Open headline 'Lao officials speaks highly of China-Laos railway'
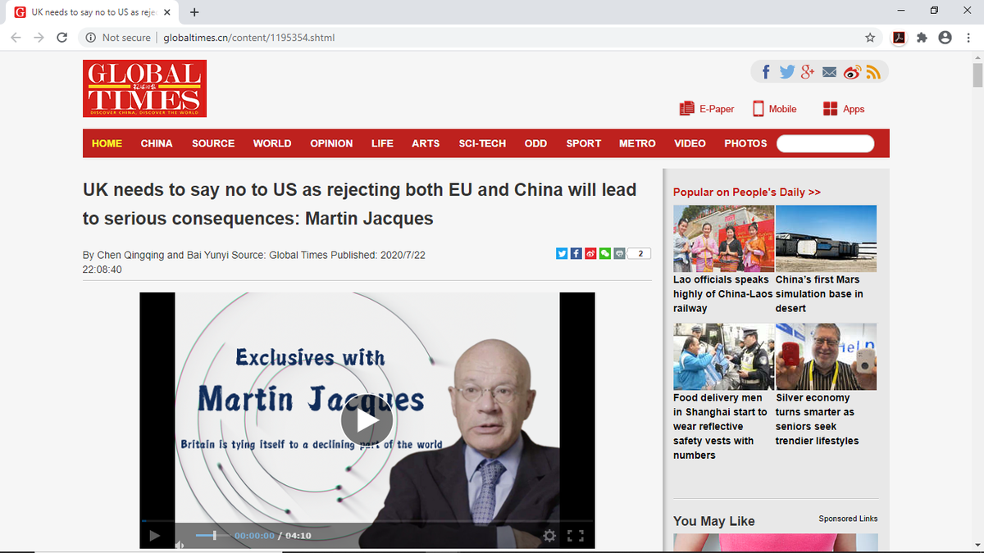The height and width of the screenshot is (553, 984). (x=722, y=294)
